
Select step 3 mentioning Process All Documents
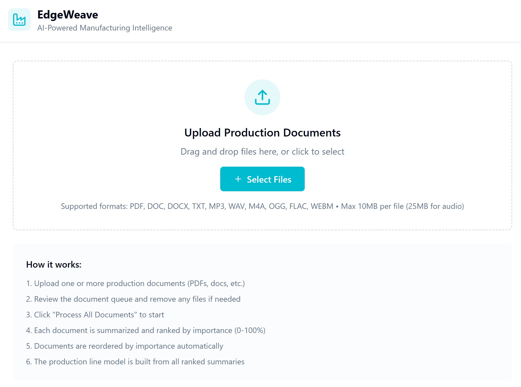tap(95, 315)
